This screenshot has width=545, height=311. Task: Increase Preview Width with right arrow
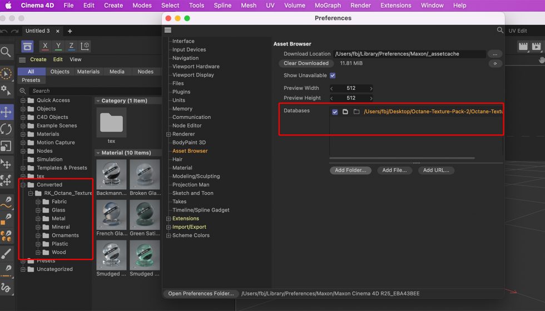click(371, 88)
